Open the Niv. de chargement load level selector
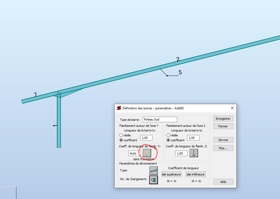The height and width of the screenshot is (199, 280). click(153, 180)
